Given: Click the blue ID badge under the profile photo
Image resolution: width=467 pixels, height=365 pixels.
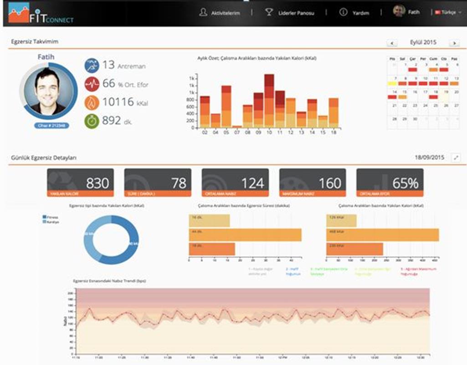Looking at the screenshot, I should point(51,125).
